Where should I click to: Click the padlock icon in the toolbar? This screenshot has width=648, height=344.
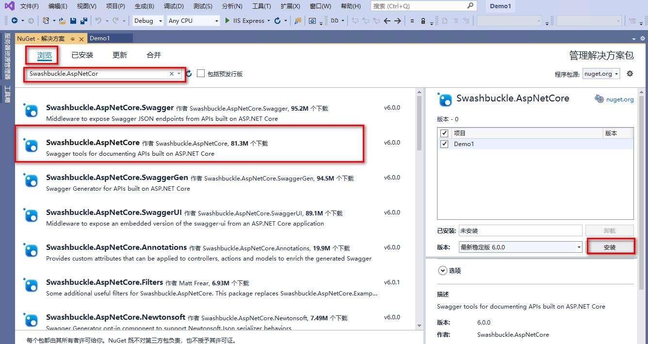[x=423, y=21]
